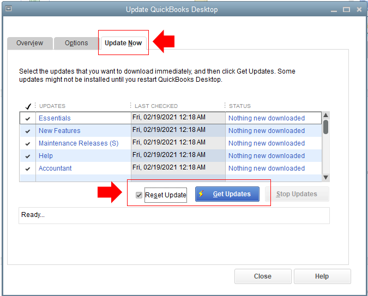The image size is (368, 296).
Task: Uncheck the New Features update checkmark
Action: [x=28, y=131]
